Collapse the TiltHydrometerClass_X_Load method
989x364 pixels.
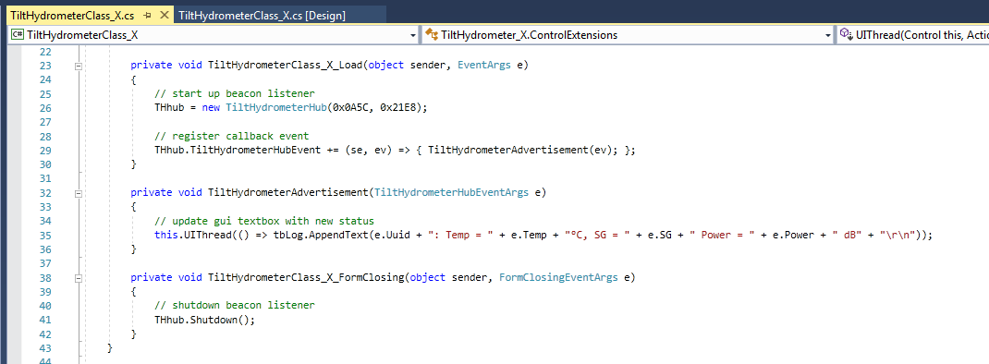click(x=79, y=66)
